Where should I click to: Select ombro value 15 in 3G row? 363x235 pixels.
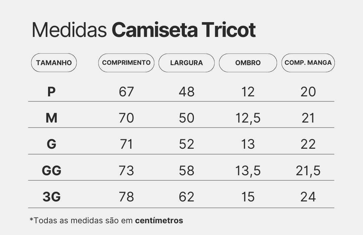(248, 197)
